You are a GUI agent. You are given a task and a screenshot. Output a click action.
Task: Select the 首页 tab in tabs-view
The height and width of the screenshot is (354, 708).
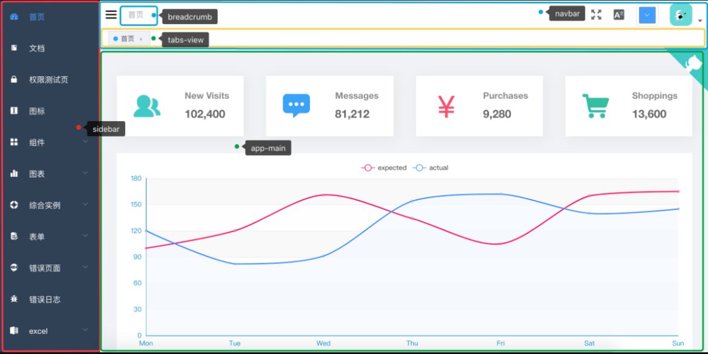point(127,39)
